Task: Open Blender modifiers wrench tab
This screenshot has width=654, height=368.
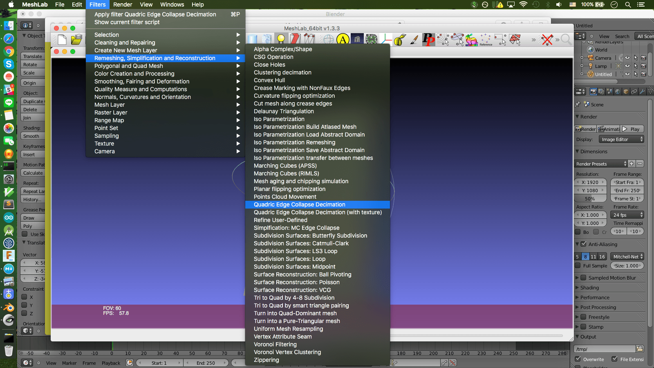Action: [642, 92]
